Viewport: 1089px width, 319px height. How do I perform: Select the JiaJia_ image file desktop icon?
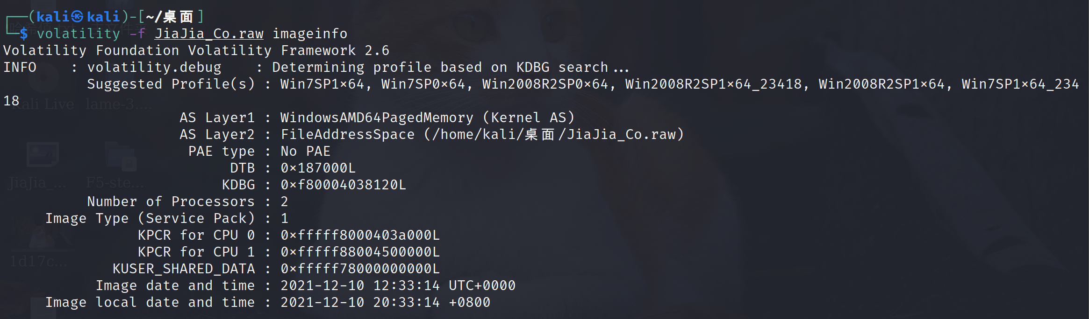pyautogui.click(x=42, y=156)
